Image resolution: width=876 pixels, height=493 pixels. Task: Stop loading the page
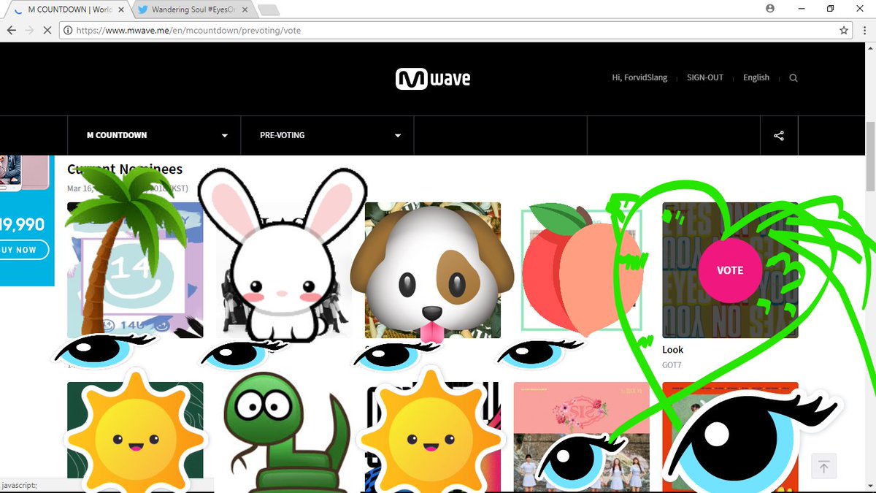pyautogui.click(x=47, y=31)
